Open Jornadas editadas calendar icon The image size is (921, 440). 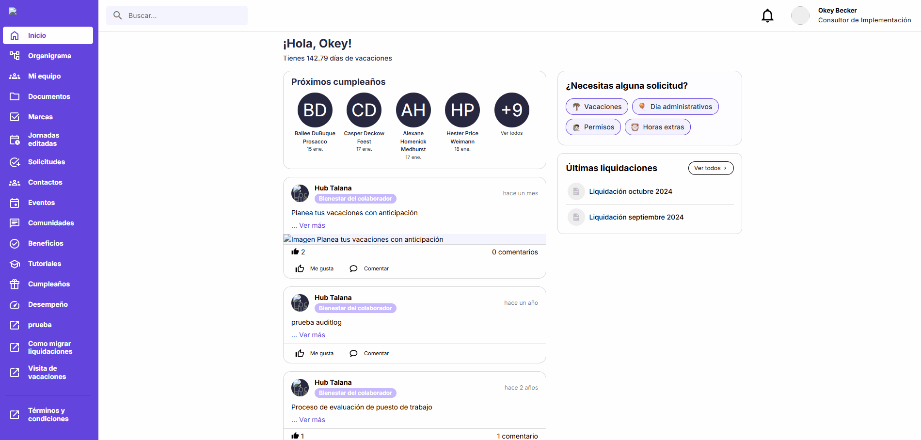(x=15, y=140)
